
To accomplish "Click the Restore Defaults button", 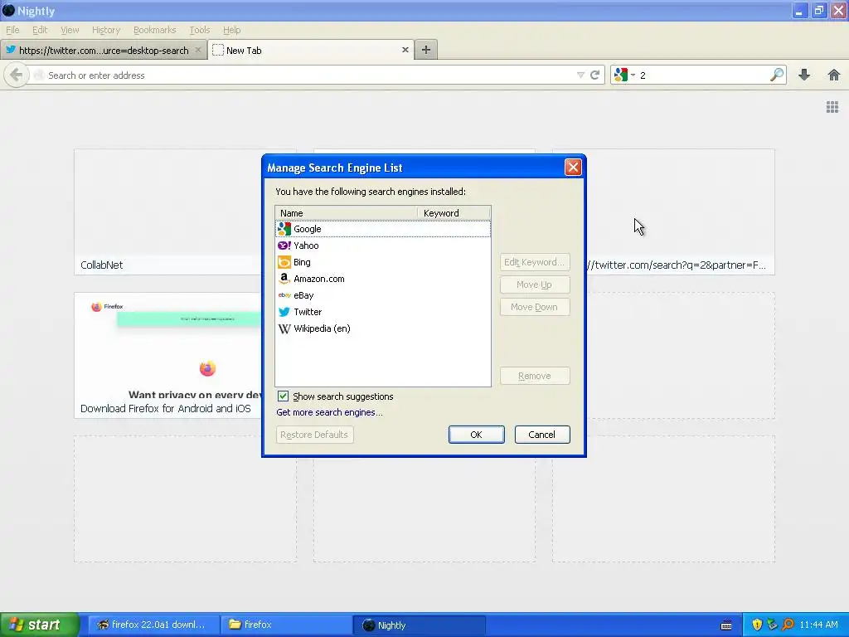I will tap(314, 435).
